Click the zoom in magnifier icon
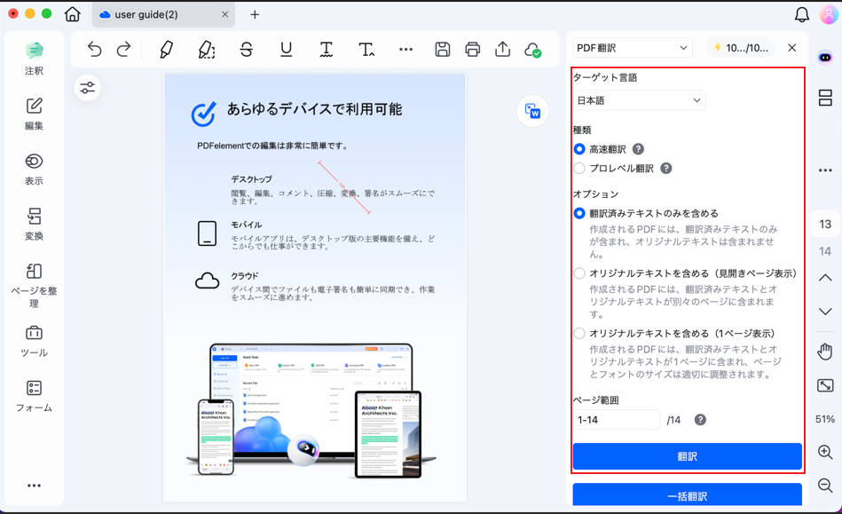 pyautogui.click(x=825, y=452)
